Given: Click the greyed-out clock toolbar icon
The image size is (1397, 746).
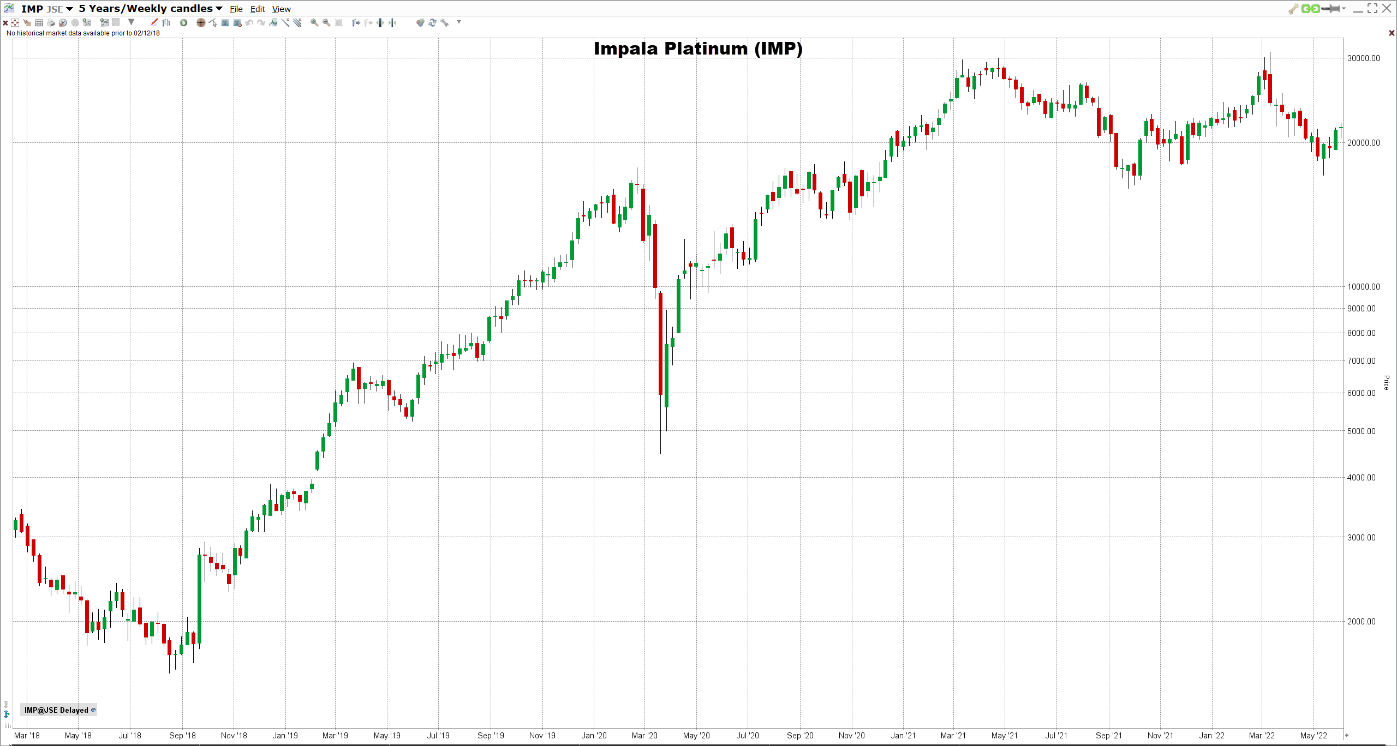Looking at the screenshot, I should pyautogui.click(x=75, y=23).
